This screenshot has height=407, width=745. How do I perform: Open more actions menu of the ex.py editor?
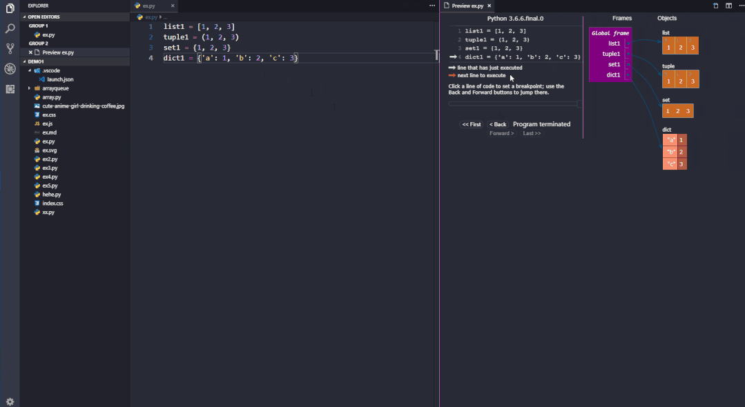(431, 6)
